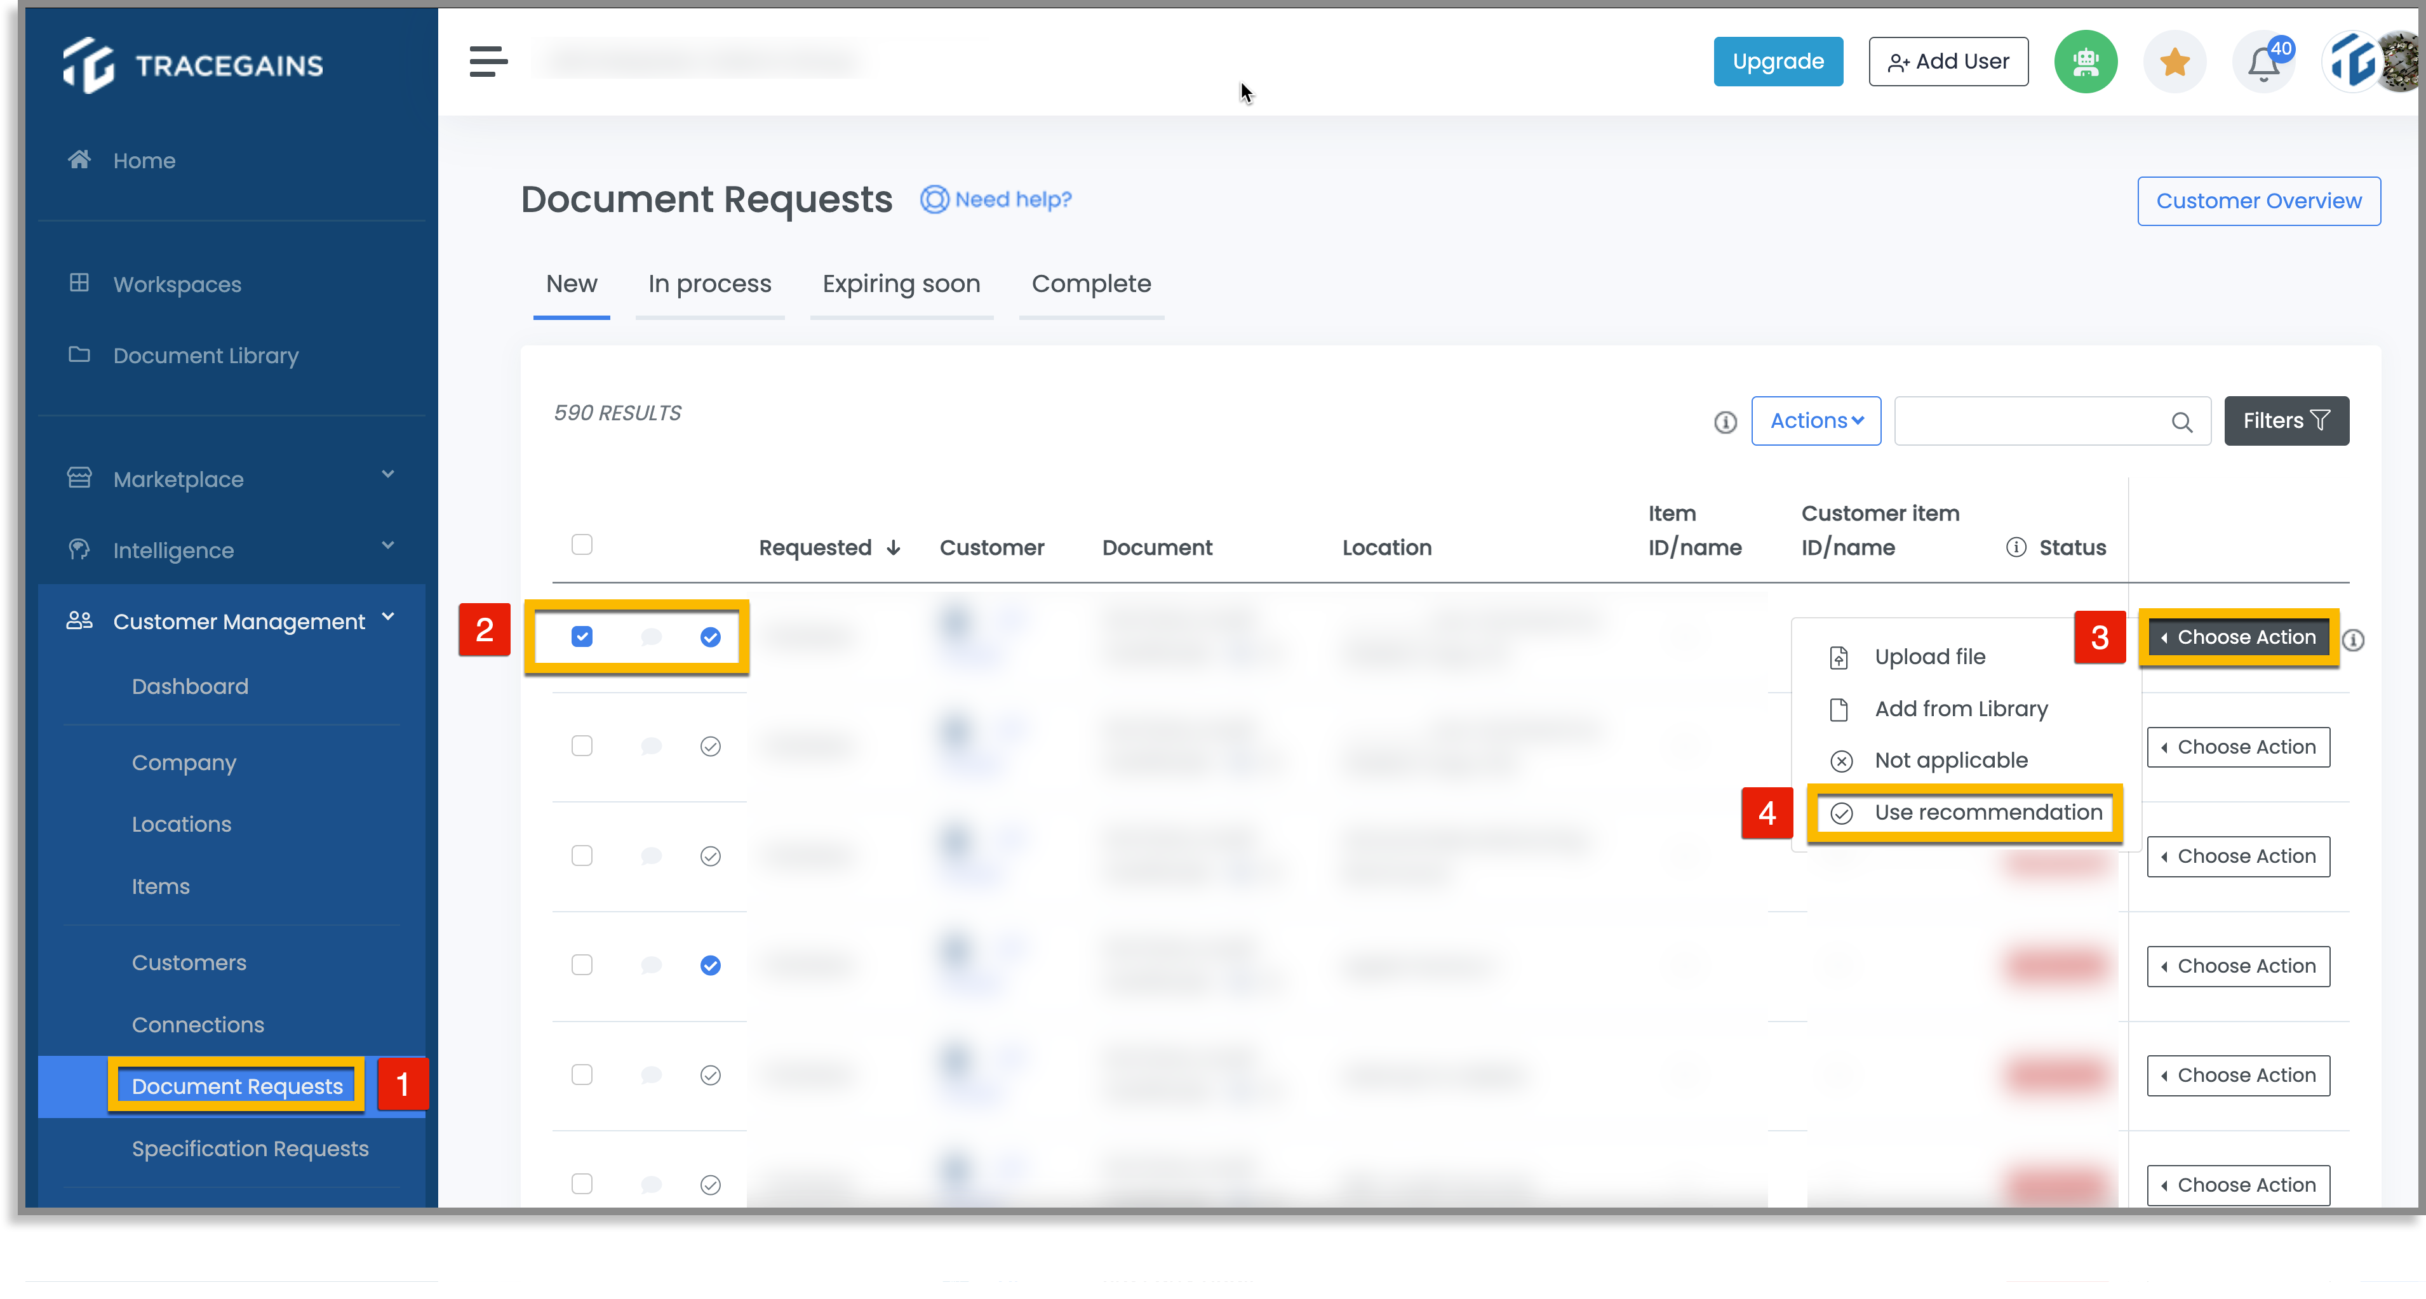Open the Filters panel

[2286, 421]
